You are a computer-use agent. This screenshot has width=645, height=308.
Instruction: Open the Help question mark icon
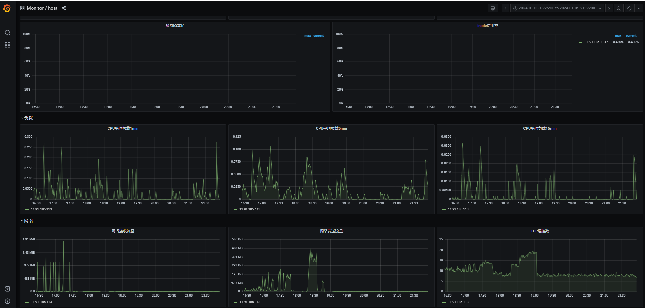tap(7, 301)
